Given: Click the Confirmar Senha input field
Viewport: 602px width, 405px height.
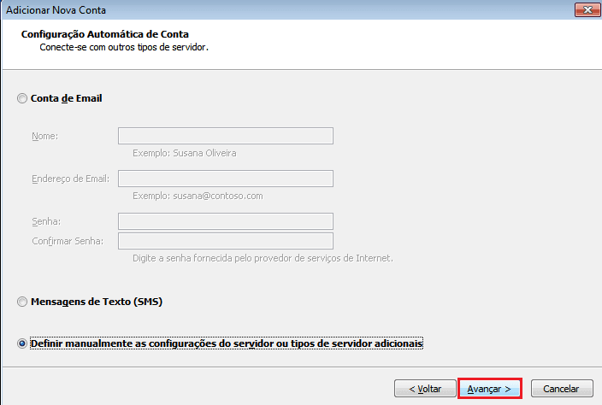Looking at the screenshot, I should click(x=225, y=241).
